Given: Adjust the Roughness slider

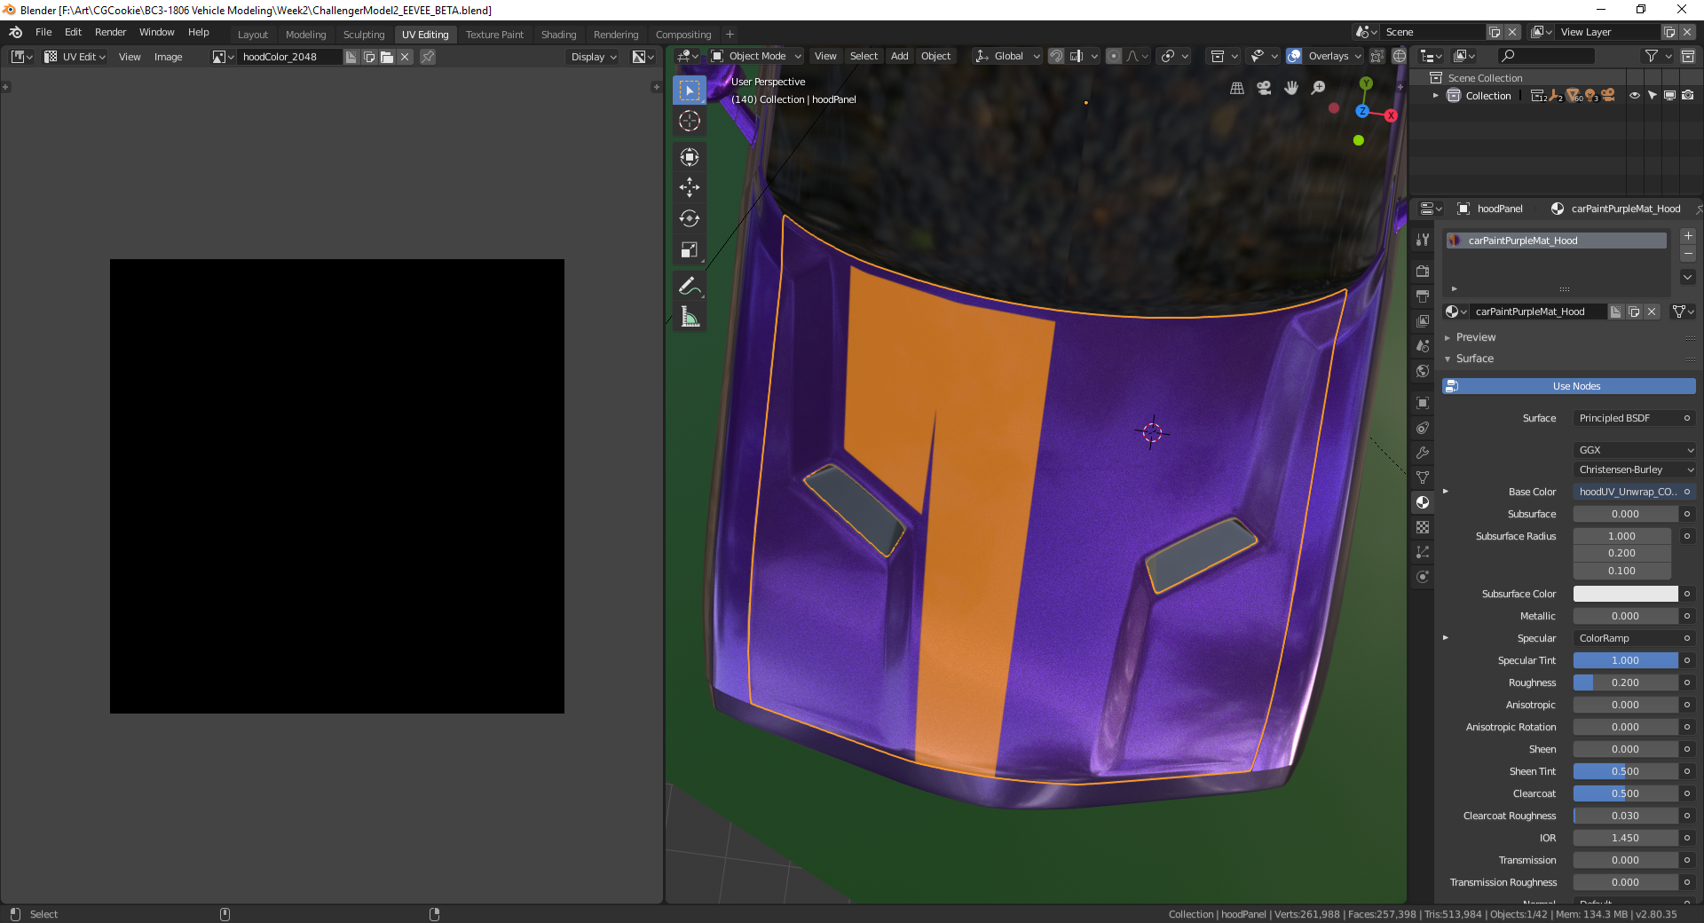Looking at the screenshot, I should (1626, 682).
